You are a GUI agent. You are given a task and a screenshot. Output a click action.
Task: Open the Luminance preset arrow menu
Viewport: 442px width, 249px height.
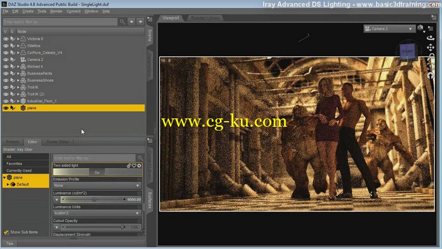pos(56,200)
